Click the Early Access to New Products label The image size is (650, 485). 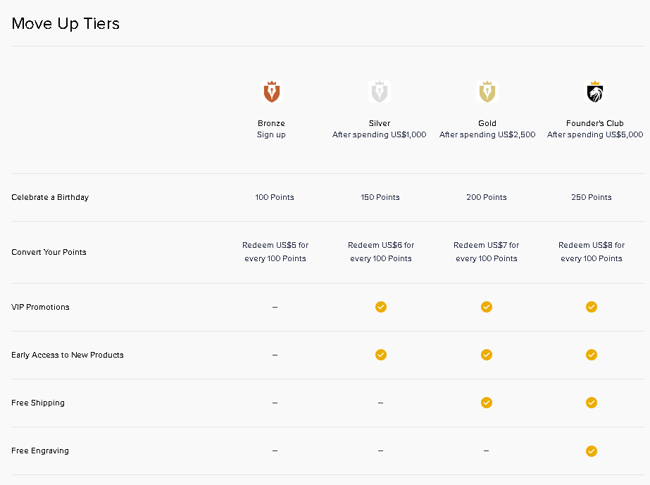pos(67,355)
